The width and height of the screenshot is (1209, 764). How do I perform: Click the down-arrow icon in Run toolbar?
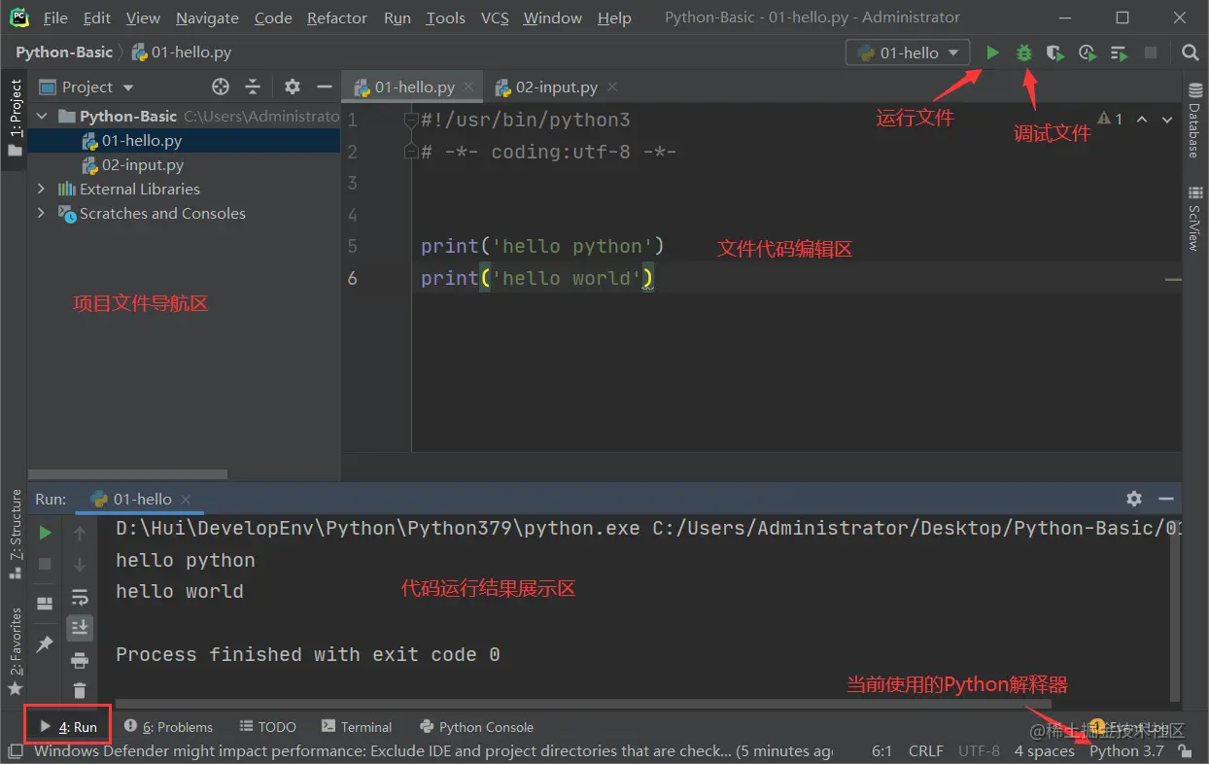(x=80, y=564)
